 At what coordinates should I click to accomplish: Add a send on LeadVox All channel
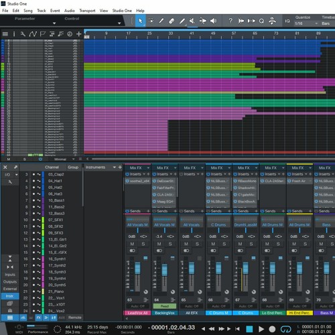[x=148, y=211]
